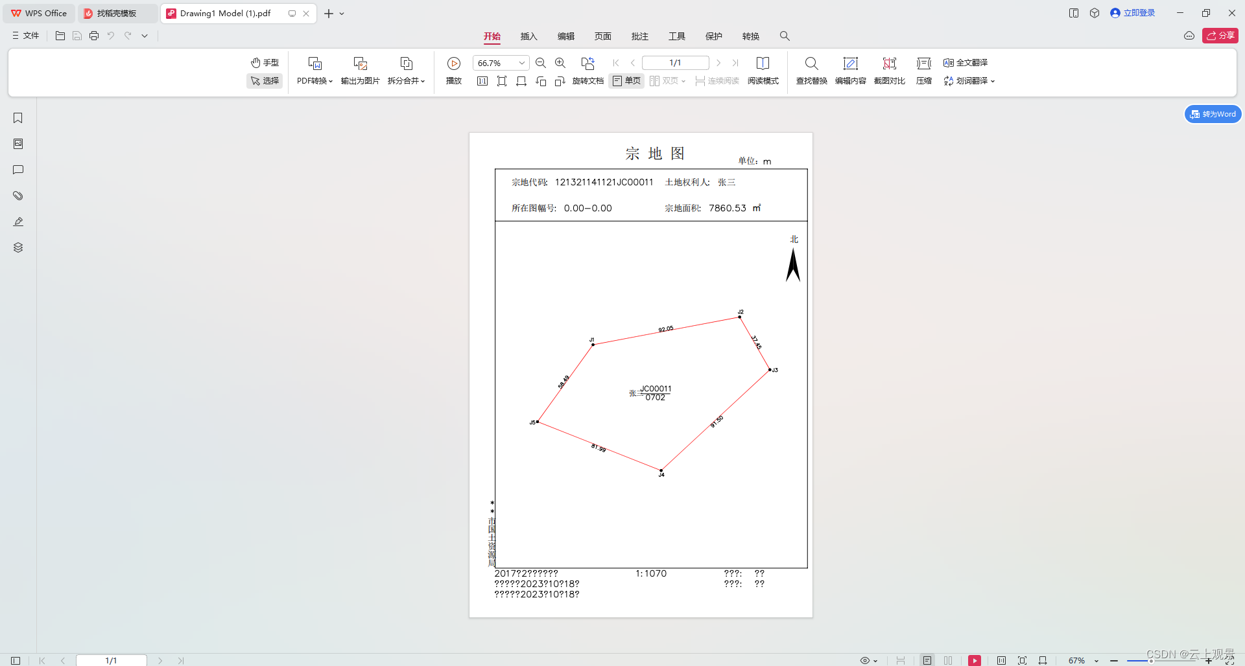
Task: Click 全文翻译 full text translation
Action: click(966, 63)
